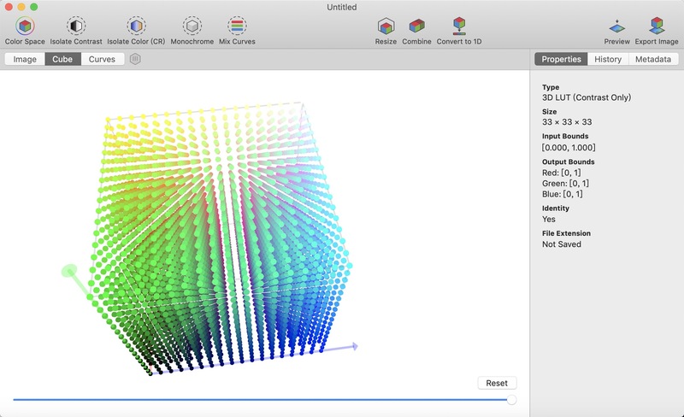Apply Isolate Contrast to the LUT
The width and height of the screenshot is (684, 417).
(x=76, y=32)
